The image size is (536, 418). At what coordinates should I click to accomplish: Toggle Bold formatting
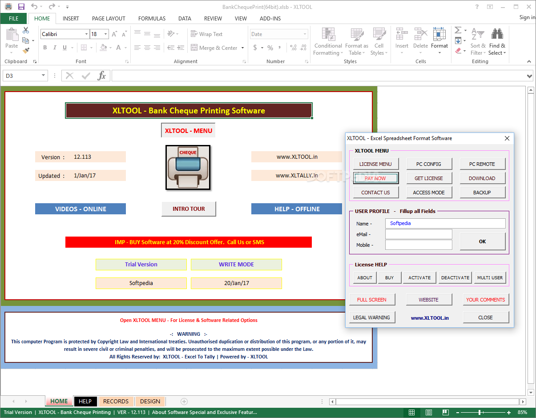[45, 48]
